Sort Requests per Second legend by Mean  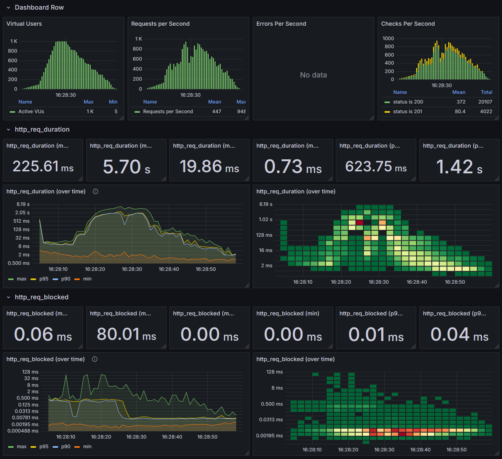pos(215,102)
